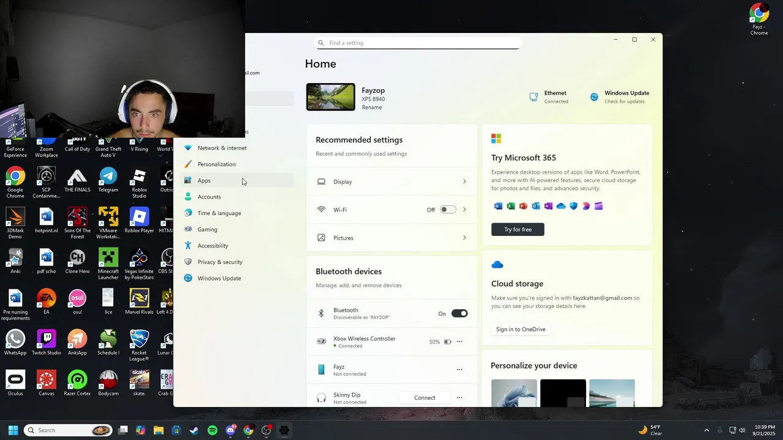Click the Excel icon in Microsoft 365 card
This screenshot has width=783, height=440.
(511, 206)
